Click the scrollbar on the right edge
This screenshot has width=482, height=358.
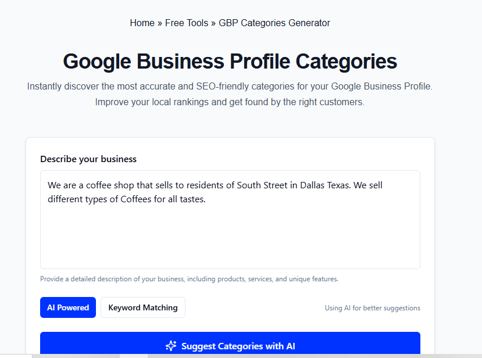tap(479, 174)
